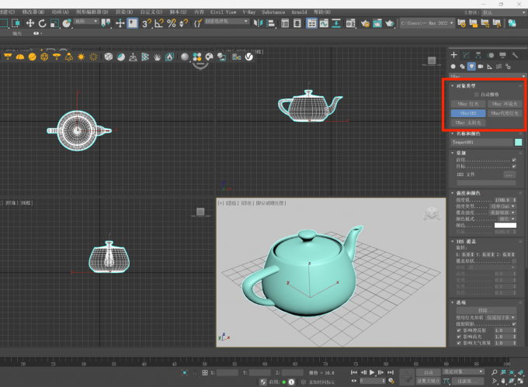Toggle the Angle Snap icon
The height and width of the screenshot is (387, 528).
point(159,23)
